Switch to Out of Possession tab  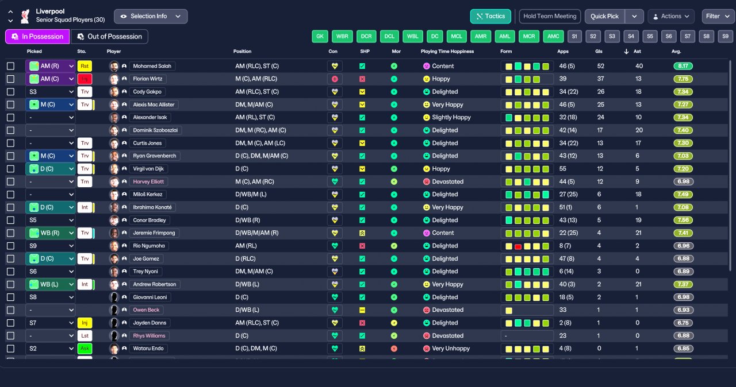(x=109, y=37)
